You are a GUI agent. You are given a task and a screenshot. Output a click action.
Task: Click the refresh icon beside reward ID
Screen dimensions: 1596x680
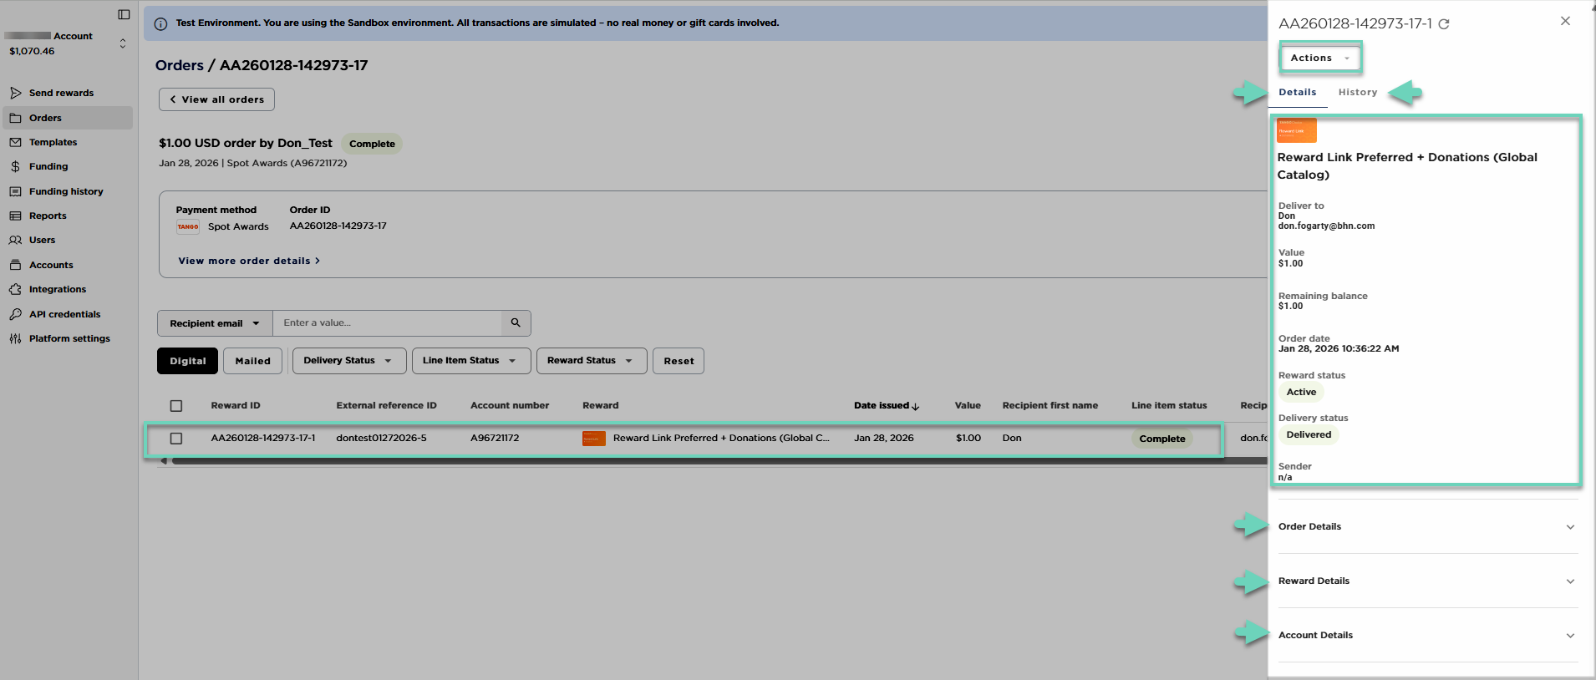pyautogui.click(x=1444, y=24)
